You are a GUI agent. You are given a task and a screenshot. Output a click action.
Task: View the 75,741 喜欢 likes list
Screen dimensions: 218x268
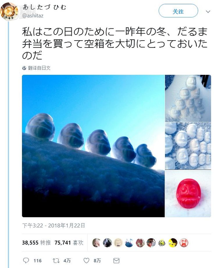[69, 242]
